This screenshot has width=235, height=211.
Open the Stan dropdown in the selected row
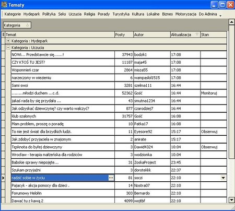[223, 178]
